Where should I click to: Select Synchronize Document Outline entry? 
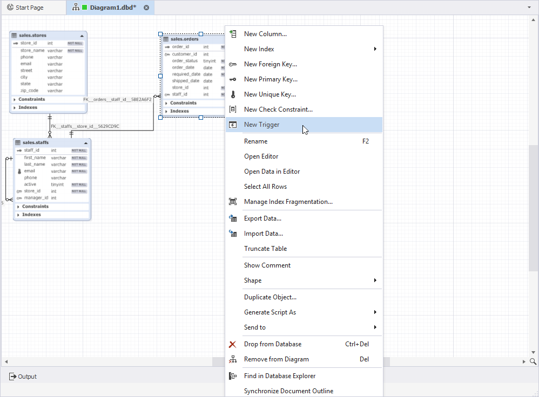click(304, 391)
